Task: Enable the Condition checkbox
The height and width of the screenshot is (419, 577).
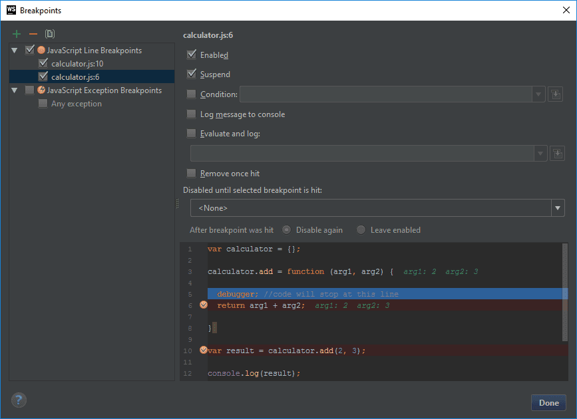Action: coord(192,94)
